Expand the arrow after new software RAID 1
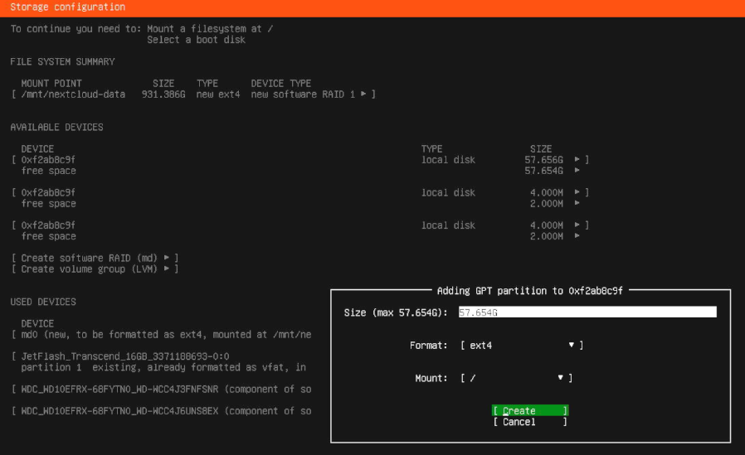This screenshot has height=455, width=745. (x=363, y=94)
